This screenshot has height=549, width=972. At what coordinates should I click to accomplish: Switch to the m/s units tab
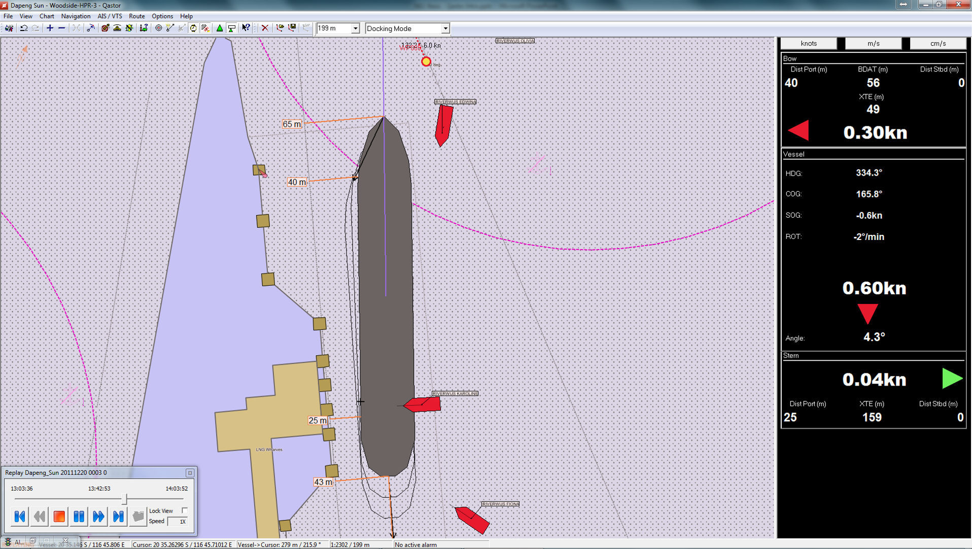(x=874, y=43)
